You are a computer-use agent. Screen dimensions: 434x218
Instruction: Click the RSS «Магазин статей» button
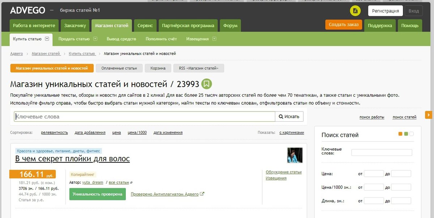pos(199,68)
